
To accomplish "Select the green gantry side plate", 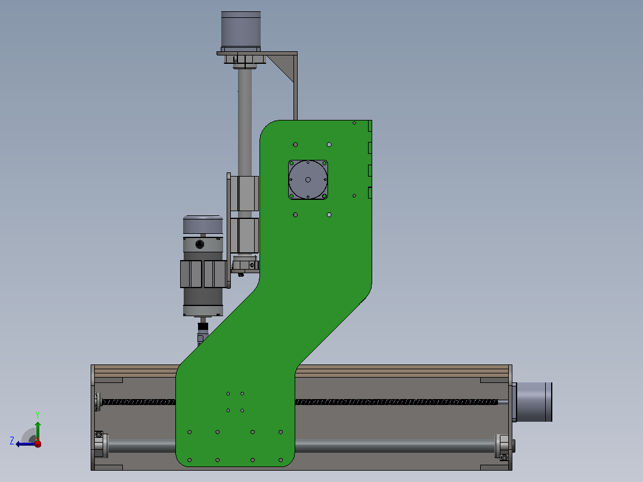I will coord(316,254).
